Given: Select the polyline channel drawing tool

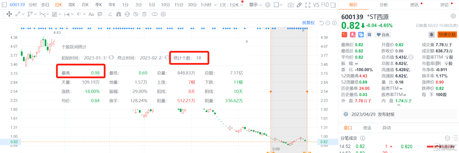Looking at the screenshot, I should coord(30,14).
